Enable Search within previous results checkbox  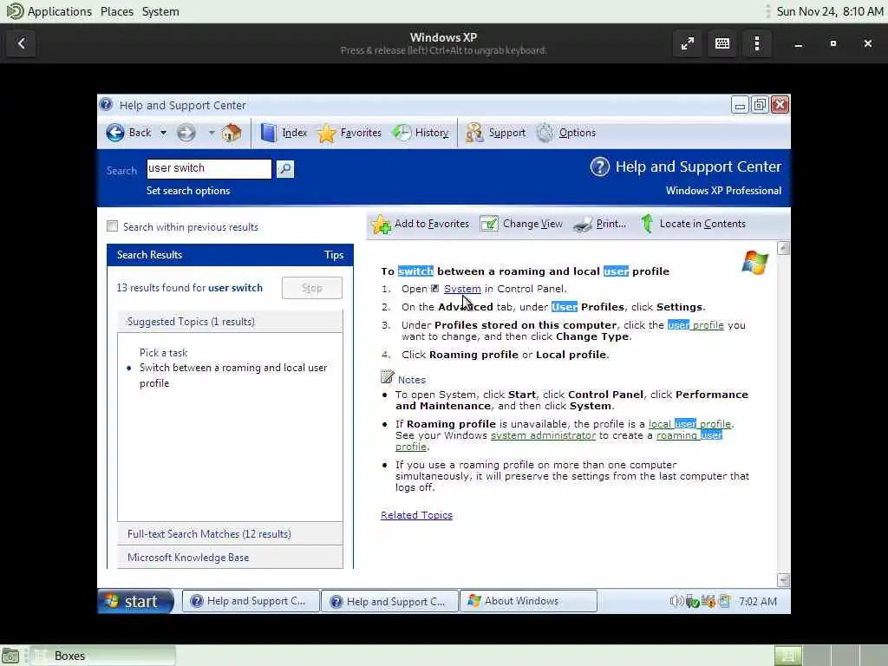(112, 226)
